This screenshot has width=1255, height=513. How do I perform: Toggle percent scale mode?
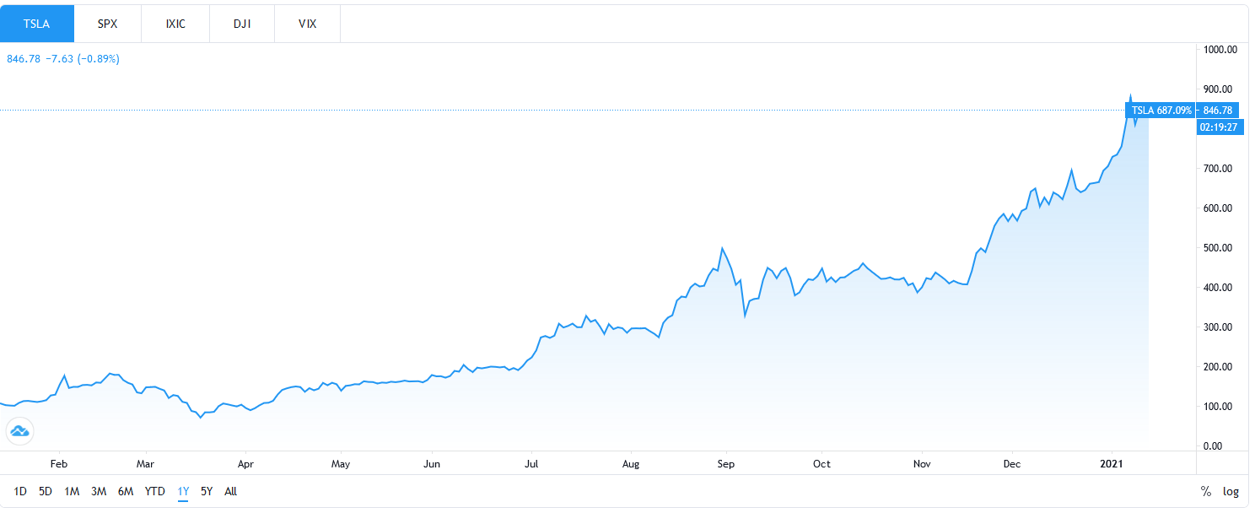[x=1206, y=491]
